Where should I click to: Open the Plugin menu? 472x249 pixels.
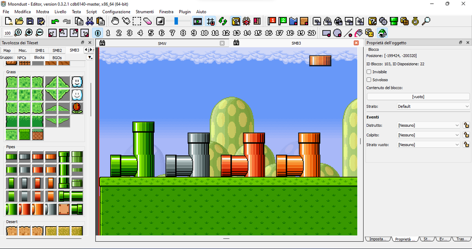coord(185,12)
